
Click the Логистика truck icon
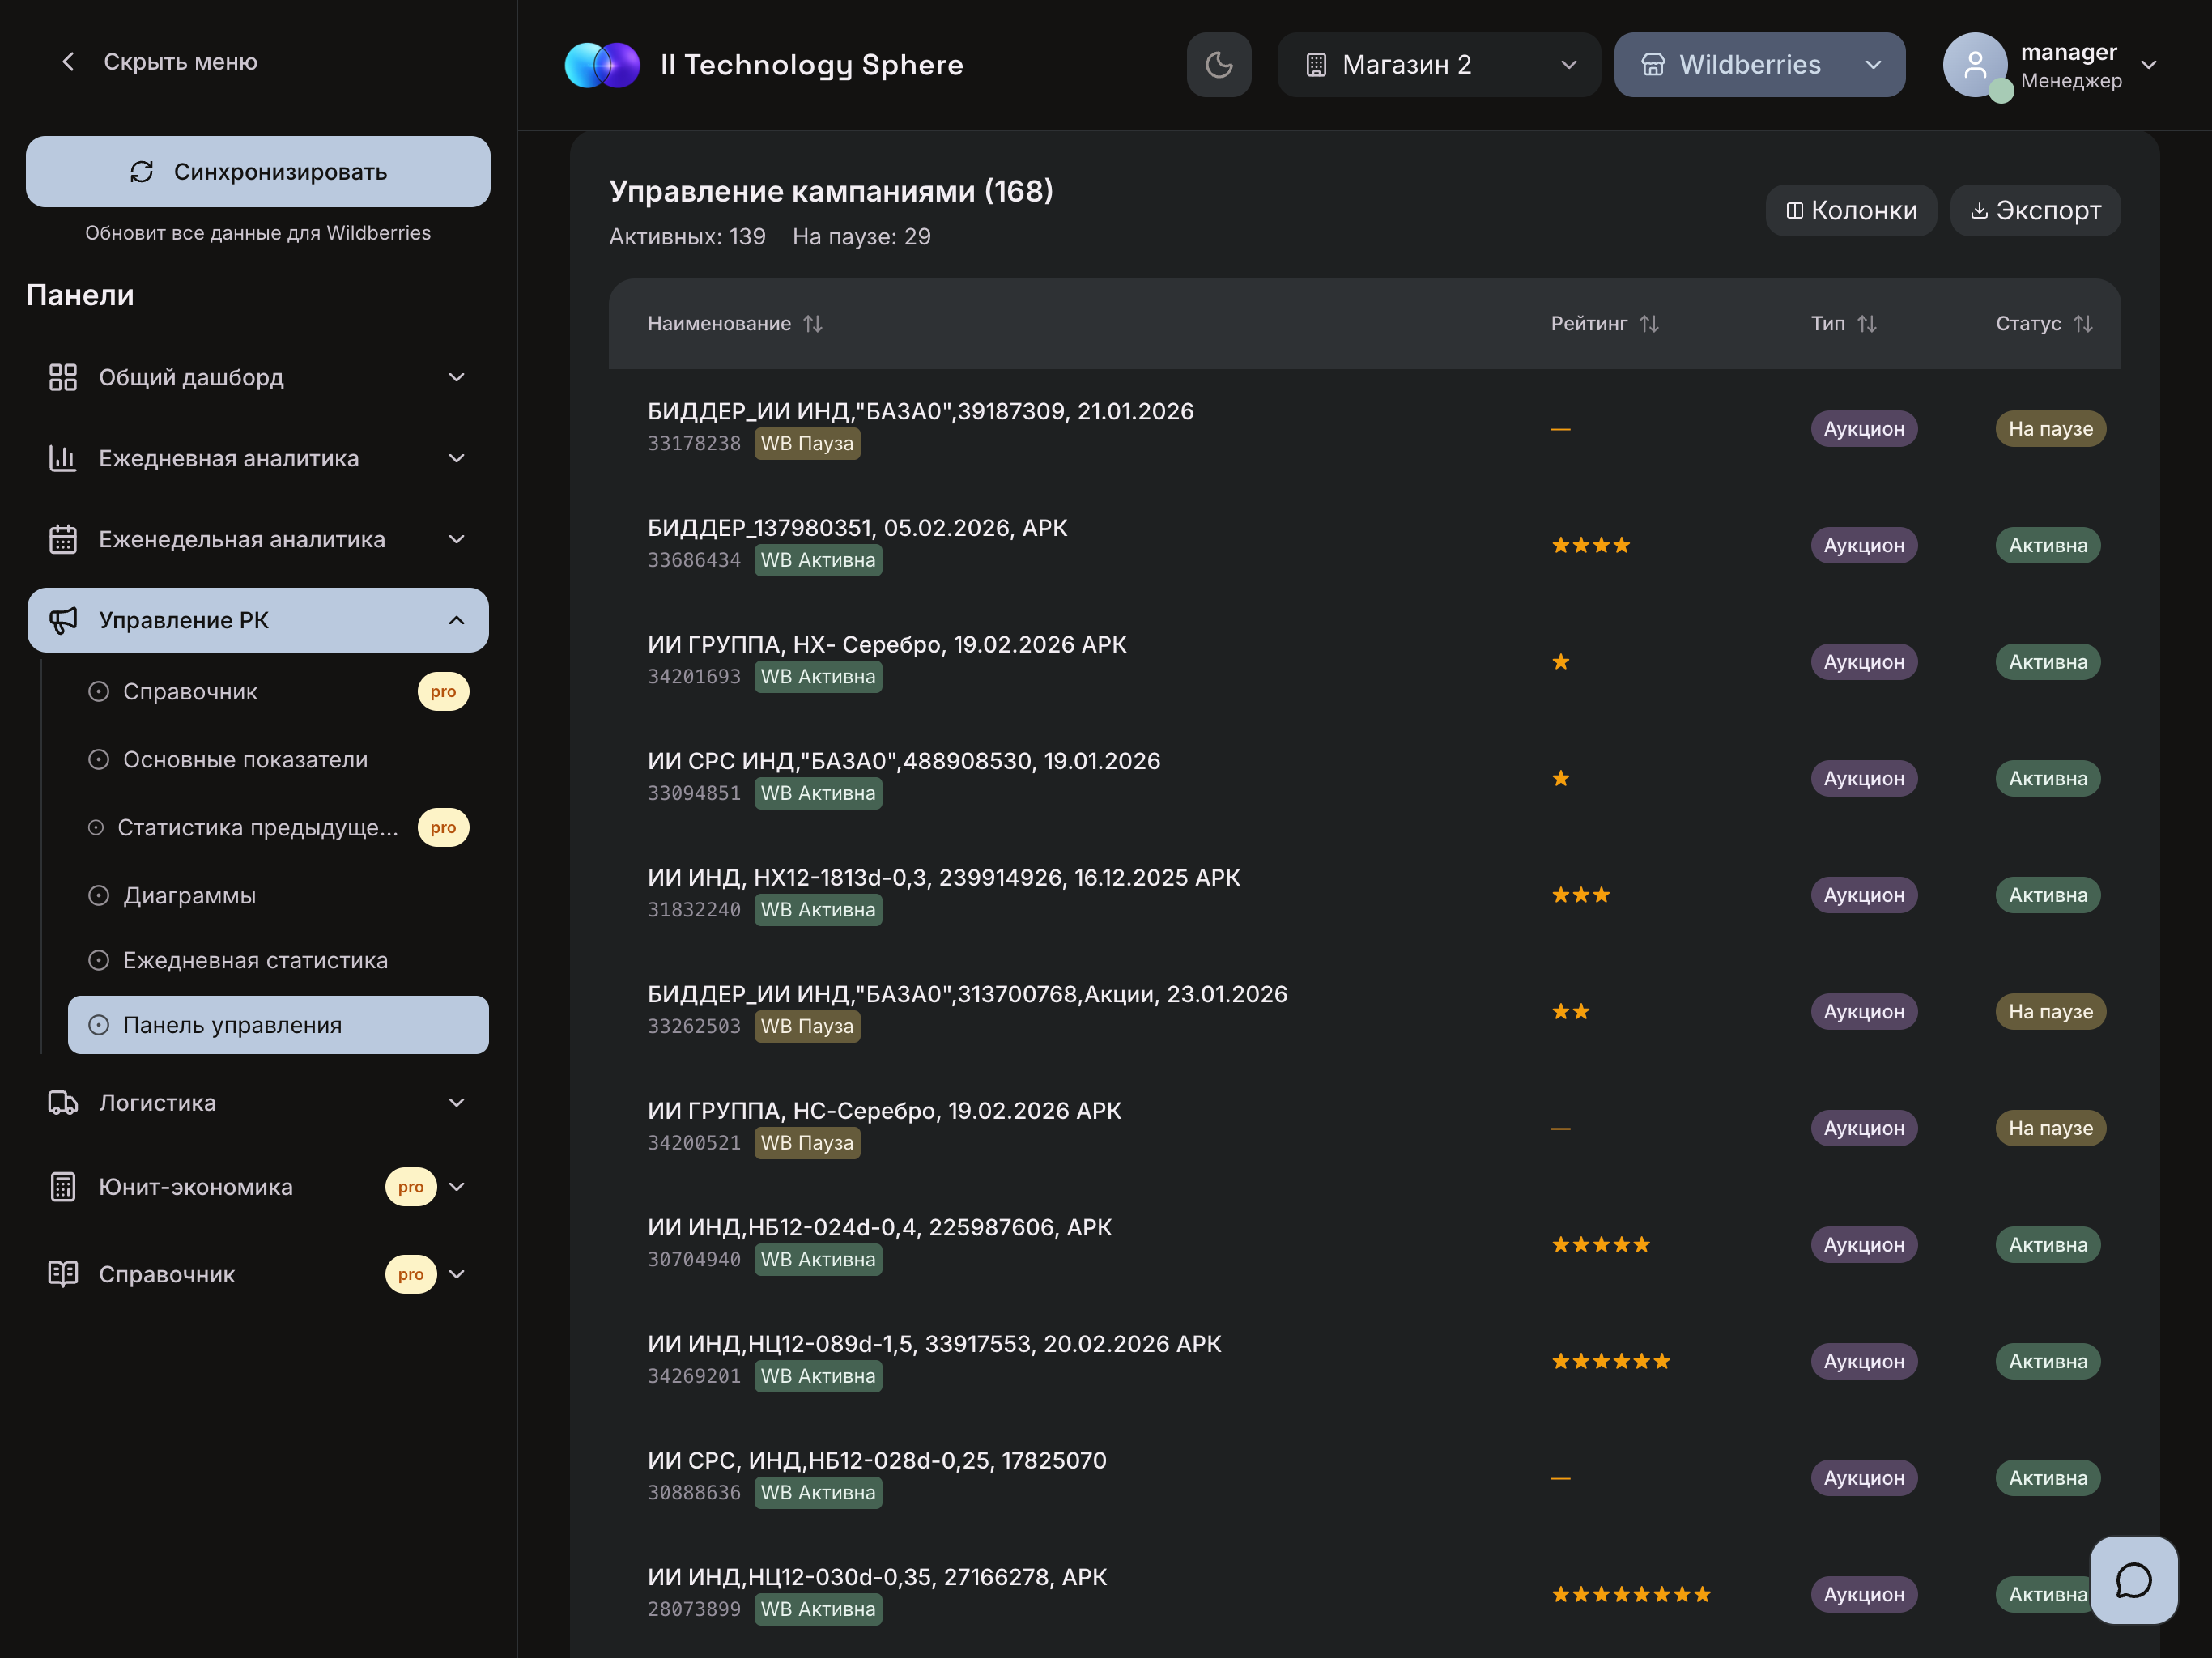click(63, 1102)
